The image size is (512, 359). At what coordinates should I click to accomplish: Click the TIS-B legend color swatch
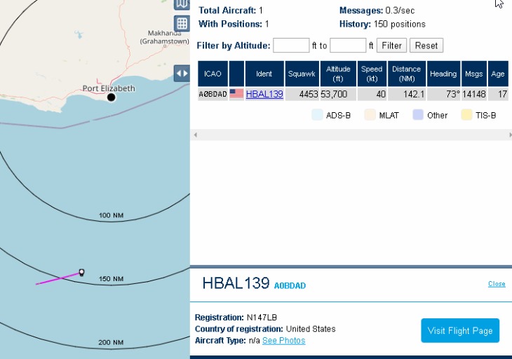pyautogui.click(x=466, y=115)
